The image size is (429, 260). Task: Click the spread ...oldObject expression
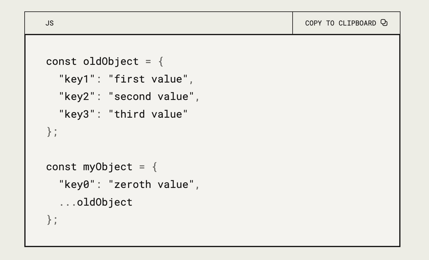tap(96, 202)
